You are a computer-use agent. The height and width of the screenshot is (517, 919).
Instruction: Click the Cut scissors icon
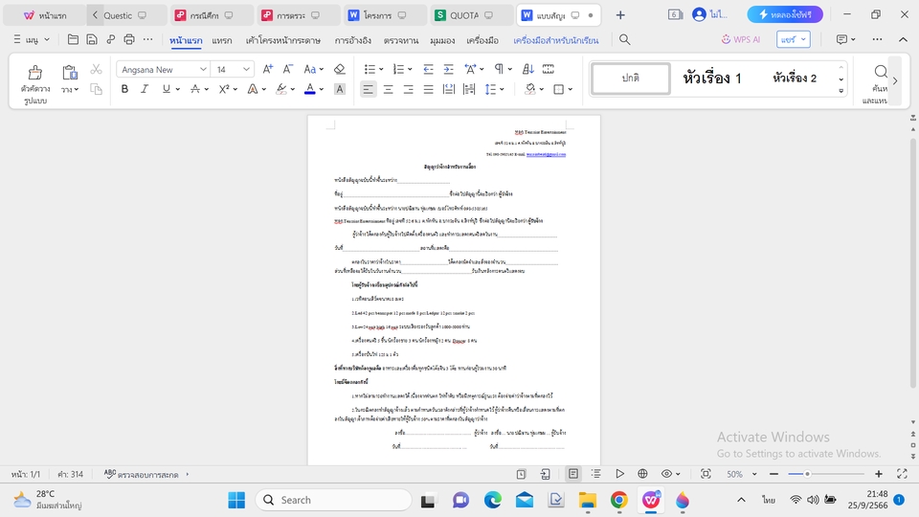tap(96, 69)
